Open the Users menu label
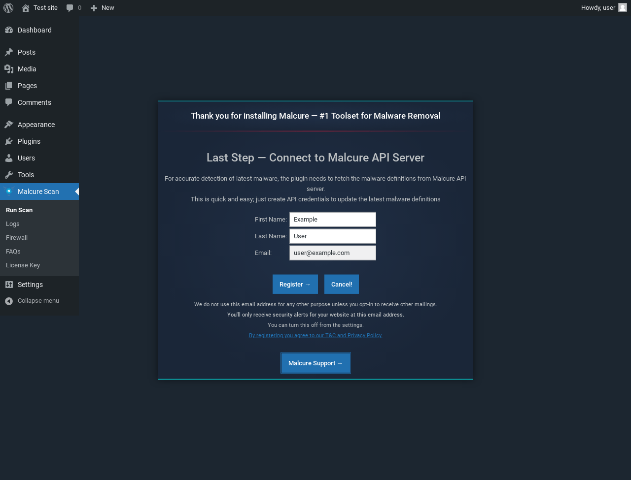 (26, 158)
